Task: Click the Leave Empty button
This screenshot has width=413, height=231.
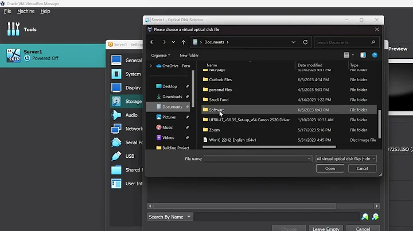Action: click(326, 229)
